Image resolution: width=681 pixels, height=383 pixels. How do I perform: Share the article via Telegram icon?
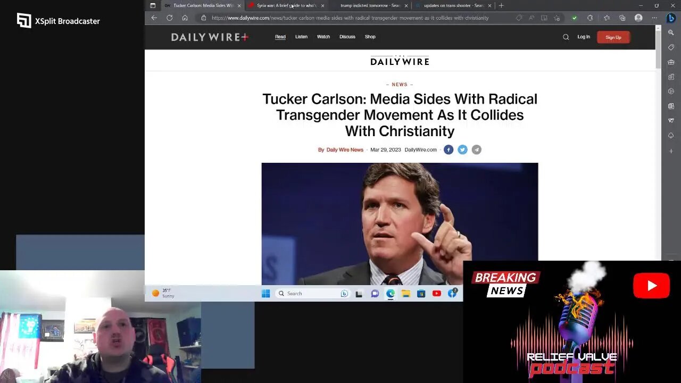coord(476,150)
